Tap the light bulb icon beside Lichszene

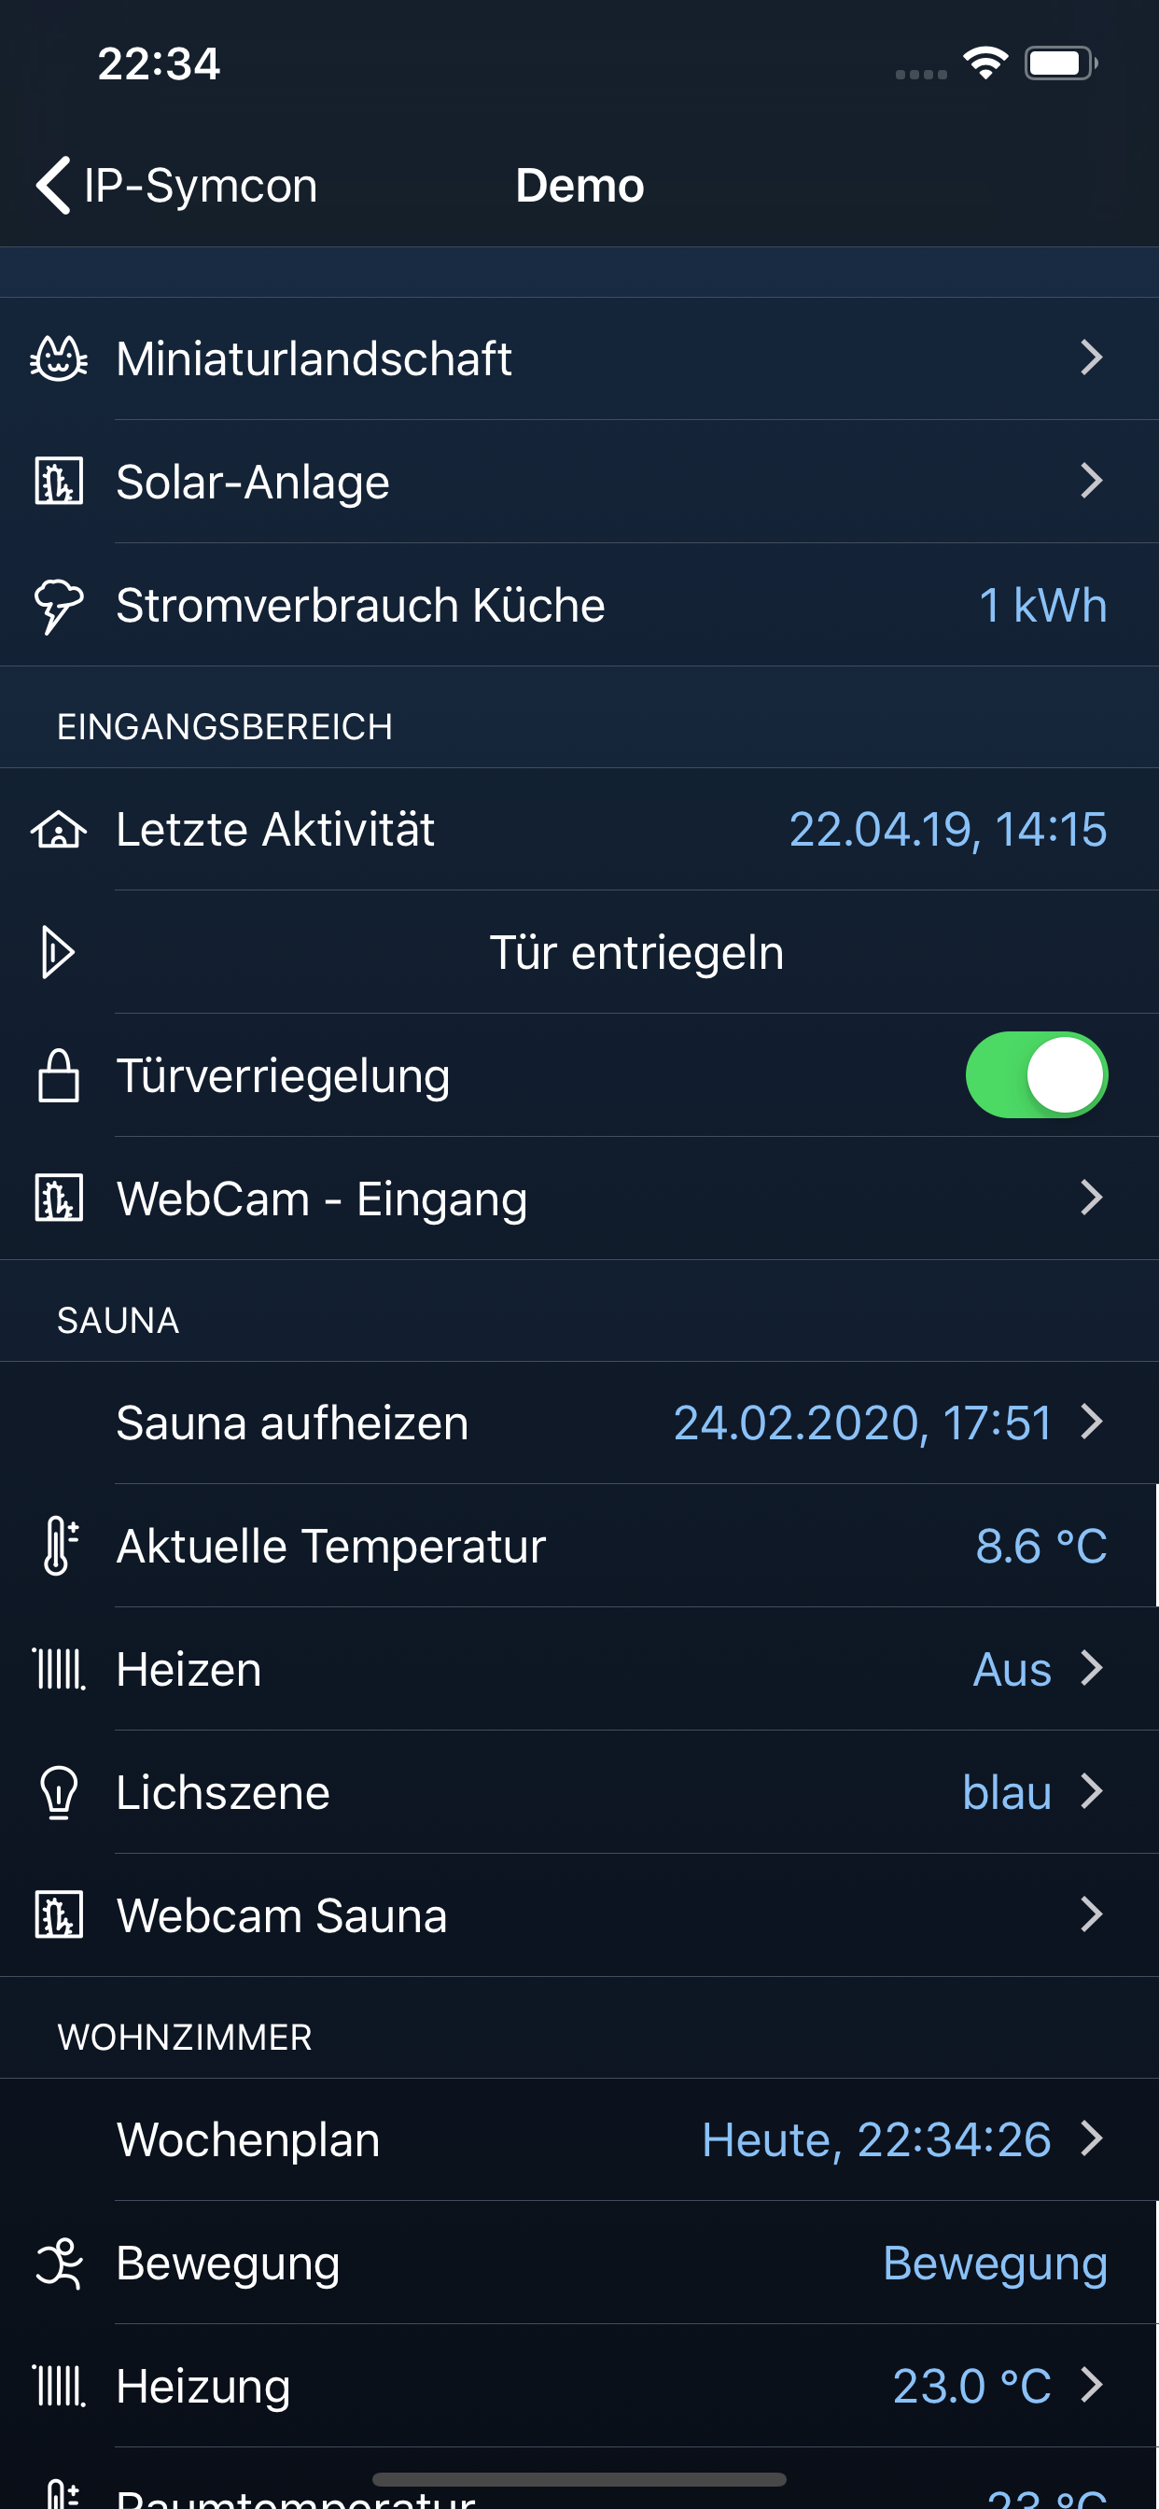click(x=59, y=1792)
